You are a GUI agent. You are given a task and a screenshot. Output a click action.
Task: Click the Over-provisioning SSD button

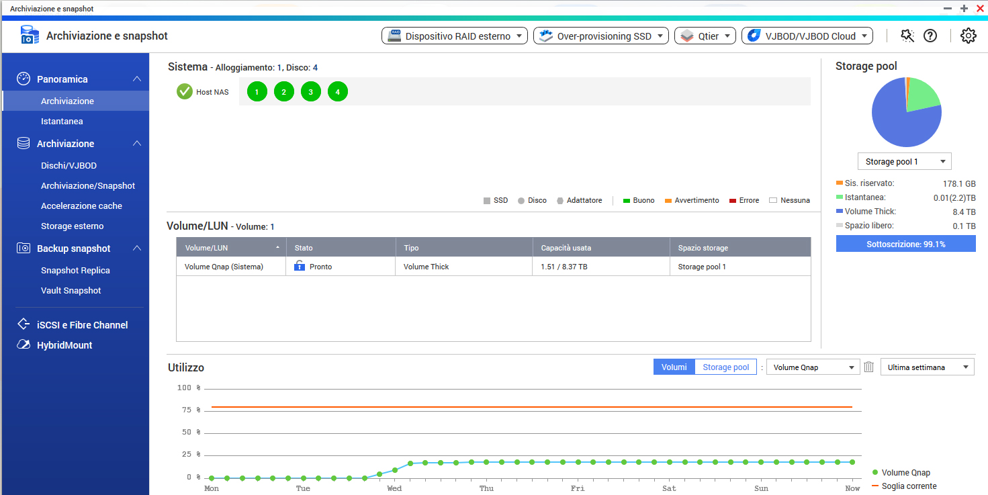tap(601, 36)
